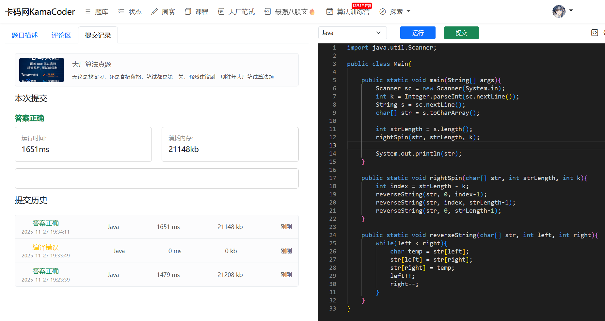Click the 大厂笔试 document icon

pos(221,12)
